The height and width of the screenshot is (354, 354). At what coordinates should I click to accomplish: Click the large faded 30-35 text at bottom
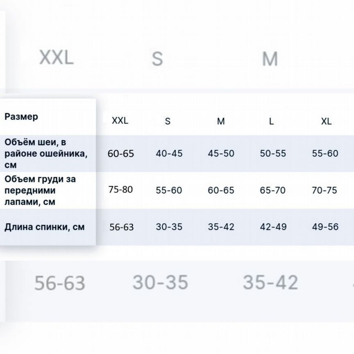[x=160, y=282]
